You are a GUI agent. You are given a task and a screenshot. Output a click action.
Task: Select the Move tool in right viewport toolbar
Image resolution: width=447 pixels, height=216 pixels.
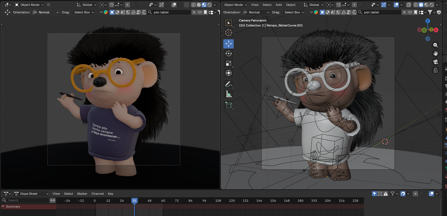click(229, 44)
